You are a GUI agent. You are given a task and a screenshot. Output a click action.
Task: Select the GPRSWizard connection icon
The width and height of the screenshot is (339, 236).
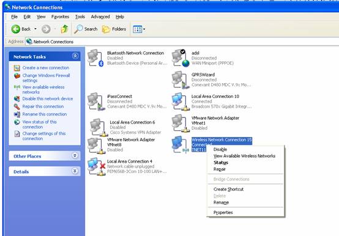[x=181, y=79]
